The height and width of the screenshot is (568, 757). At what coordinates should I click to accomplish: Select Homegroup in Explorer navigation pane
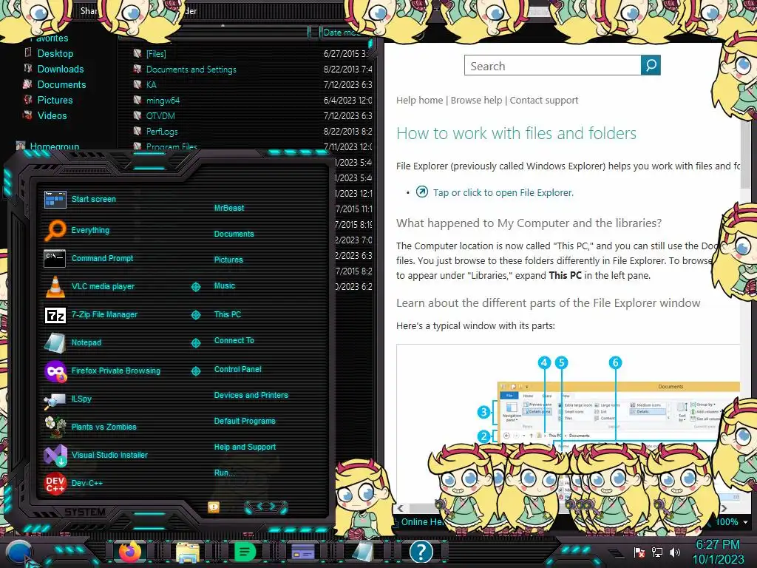pyautogui.click(x=55, y=146)
